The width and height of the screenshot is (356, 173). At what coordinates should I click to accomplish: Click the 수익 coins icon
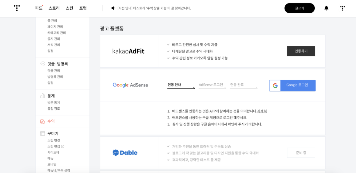pos(43,121)
